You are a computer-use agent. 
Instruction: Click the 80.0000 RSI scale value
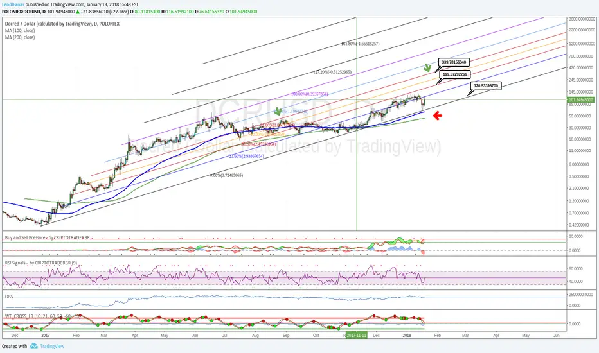(576, 269)
